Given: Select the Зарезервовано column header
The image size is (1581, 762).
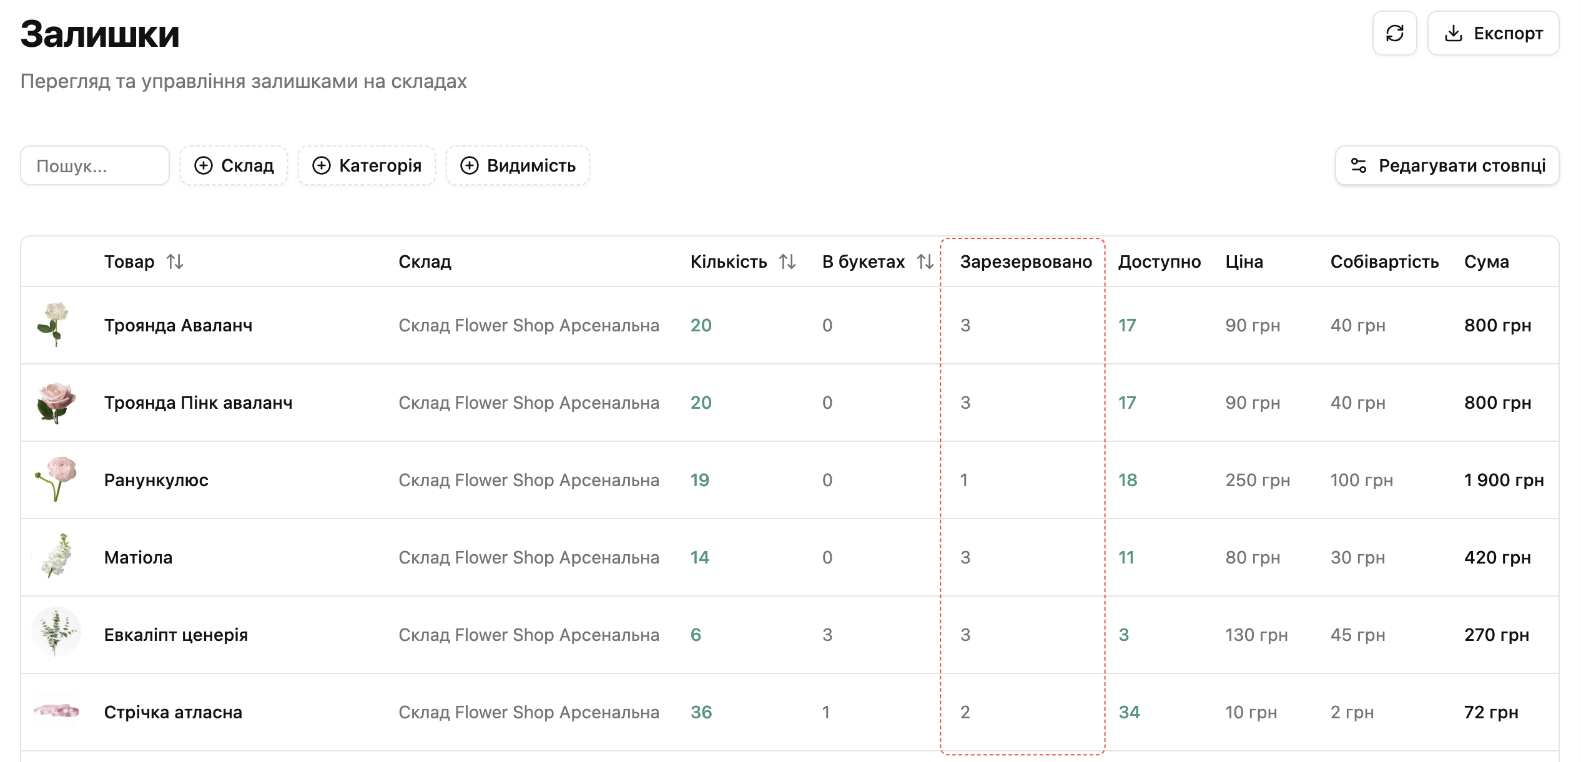Looking at the screenshot, I should tap(1026, 261).
